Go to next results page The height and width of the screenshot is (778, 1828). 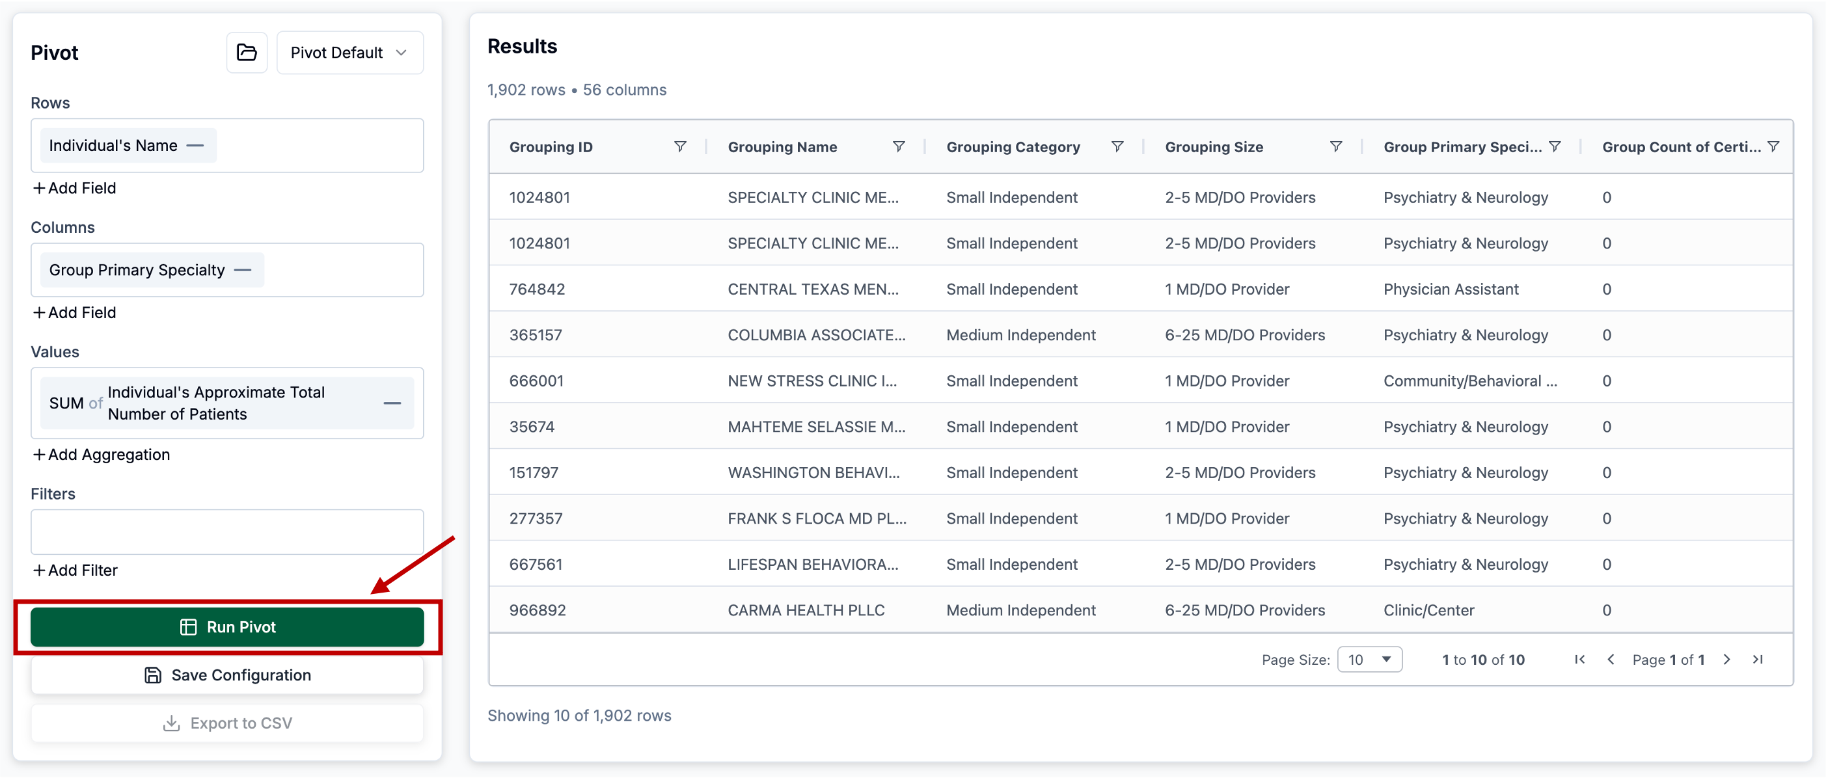(1726, 660)
